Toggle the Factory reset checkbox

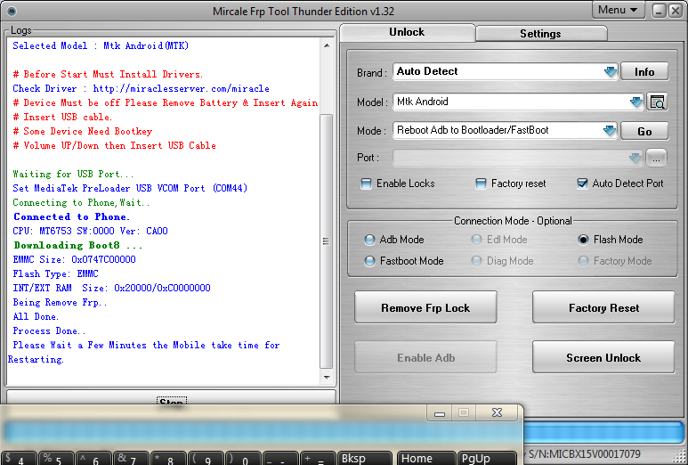pos(481,184)
